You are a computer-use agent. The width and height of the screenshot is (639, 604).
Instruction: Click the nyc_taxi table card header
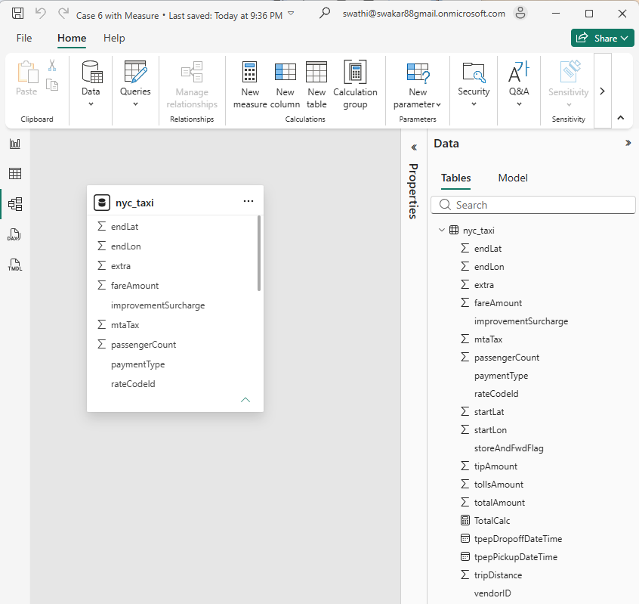[175, 200]
